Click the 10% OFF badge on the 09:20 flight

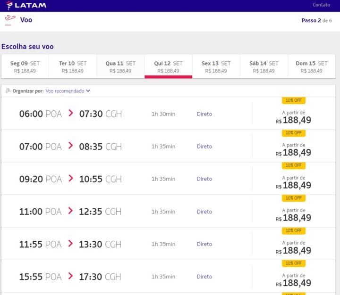tap(294, 165)
